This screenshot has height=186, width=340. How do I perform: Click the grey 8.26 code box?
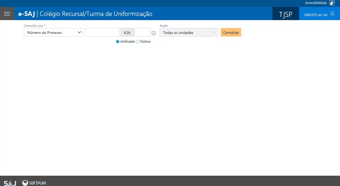[x=127, y=33]
